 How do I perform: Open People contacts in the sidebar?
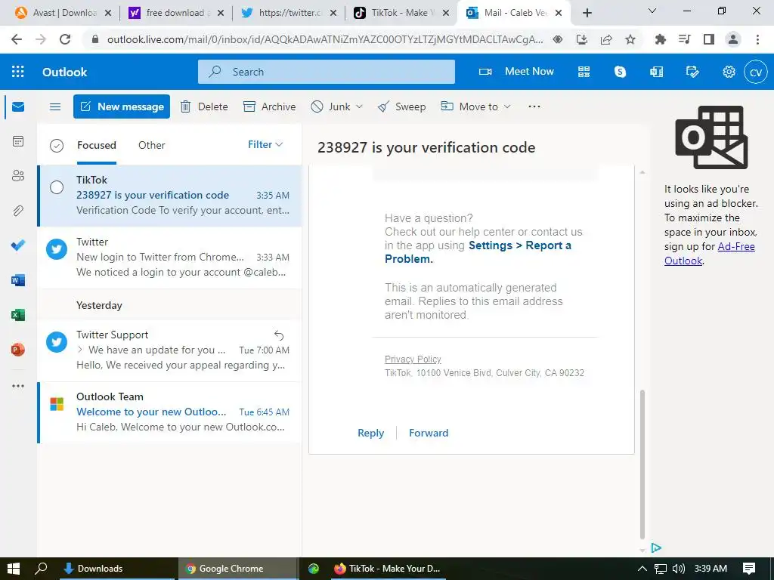click(18, 175)
